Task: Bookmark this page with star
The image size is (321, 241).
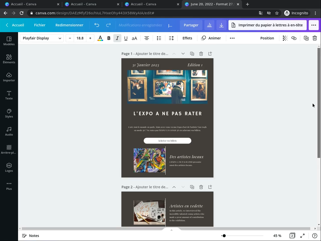Action: point(277,13)
